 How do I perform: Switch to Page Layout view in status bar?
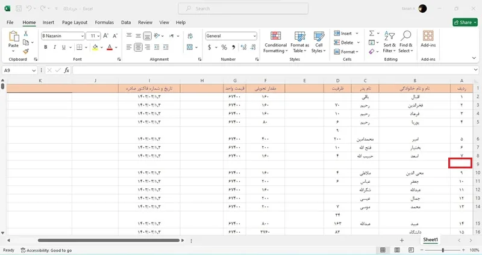click(397, 250)
